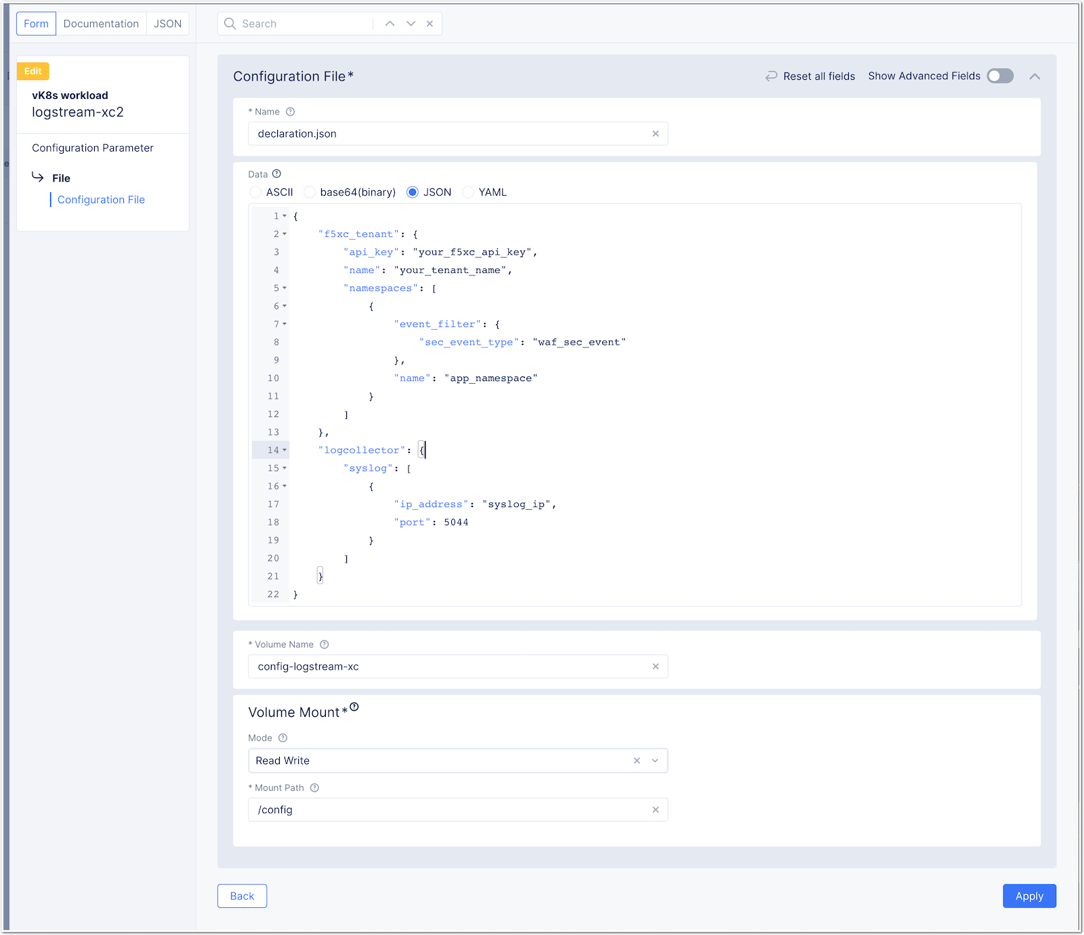This screenshot has width=1084, height=935.
Task: Click the Back button
Action: click(242, 896)
